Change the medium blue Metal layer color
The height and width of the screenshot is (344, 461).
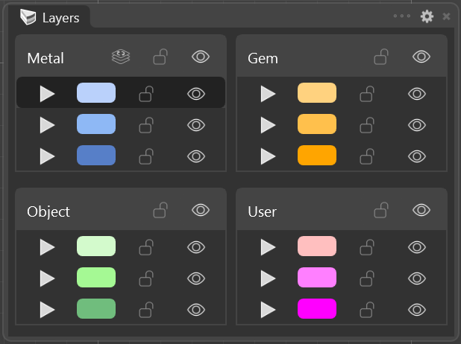(x=96, y=124)
